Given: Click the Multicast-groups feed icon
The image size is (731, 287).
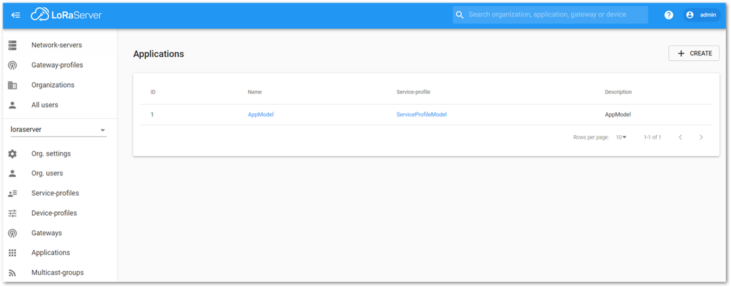Looking at the screenshot, I should (12, 273).
